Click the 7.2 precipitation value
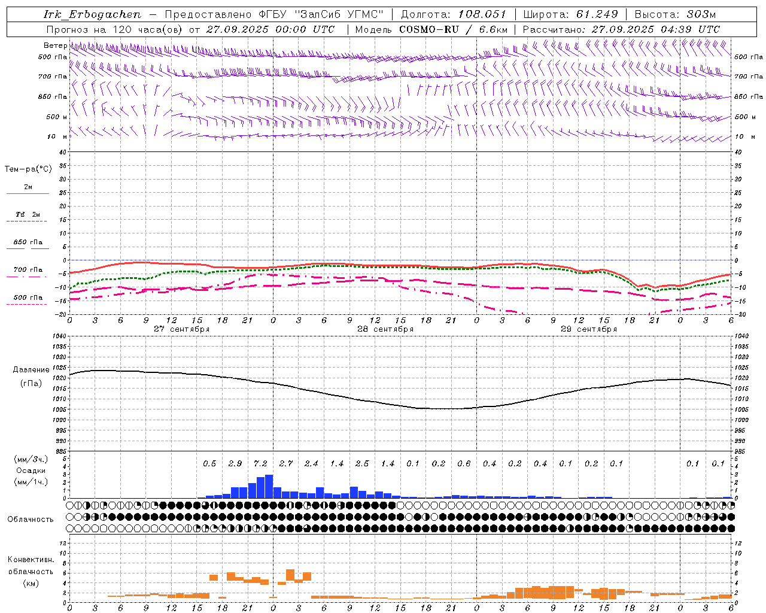 [260, 463]
